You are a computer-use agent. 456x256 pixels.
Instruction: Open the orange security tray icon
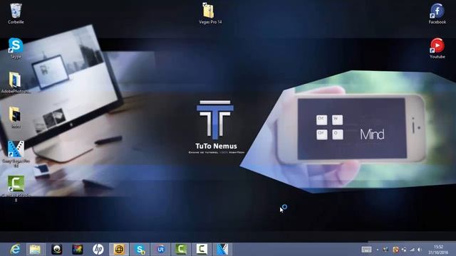[395, 250]
